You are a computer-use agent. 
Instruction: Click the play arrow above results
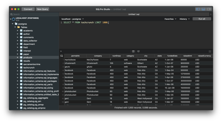(61, 51)
